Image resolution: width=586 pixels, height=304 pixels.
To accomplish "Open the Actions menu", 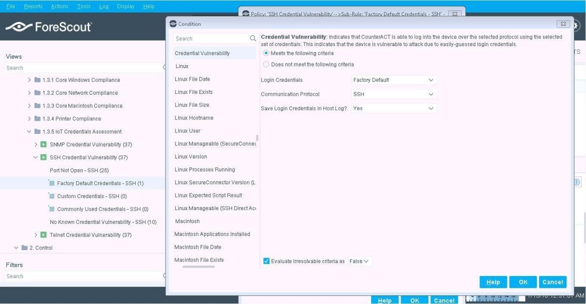I will (x=60, y=6).
